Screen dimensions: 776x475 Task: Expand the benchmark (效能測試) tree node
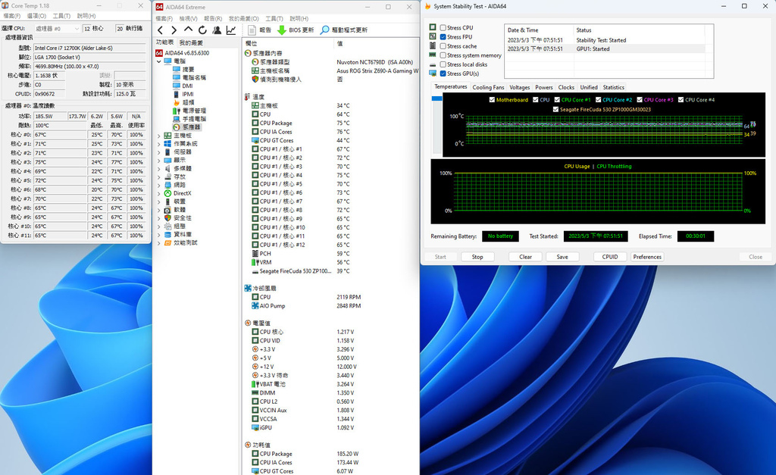tap(159, 243)
